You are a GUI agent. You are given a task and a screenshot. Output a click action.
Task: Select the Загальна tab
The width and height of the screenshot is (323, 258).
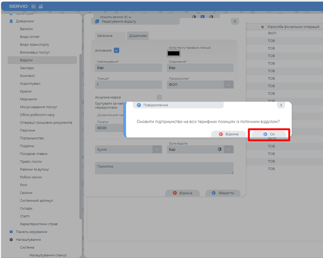105,36
